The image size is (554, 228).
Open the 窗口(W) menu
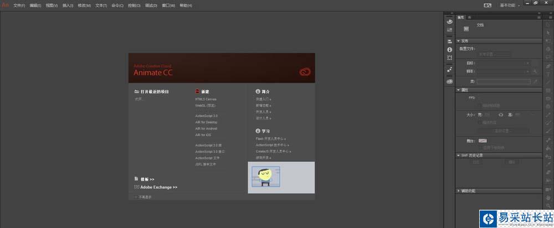pyautogui.click(x=168, y=6)
